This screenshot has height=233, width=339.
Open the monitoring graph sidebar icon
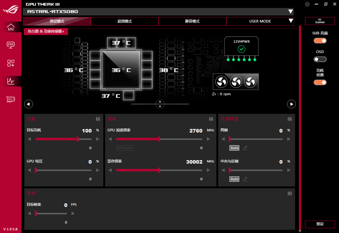tap(11, 81)
